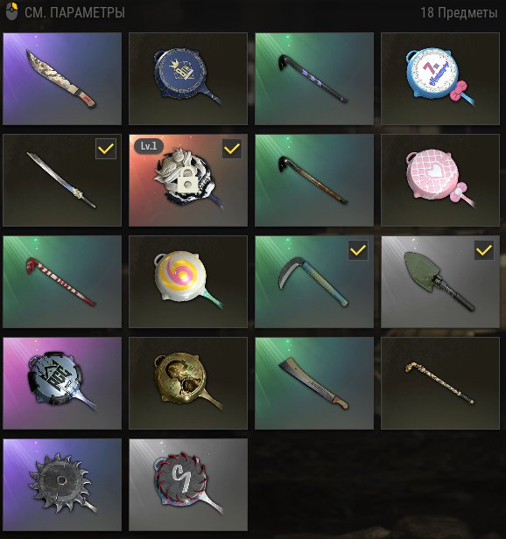Select the katana sword skin
This screenshot has height=539, width=506.
click(62, 180)
